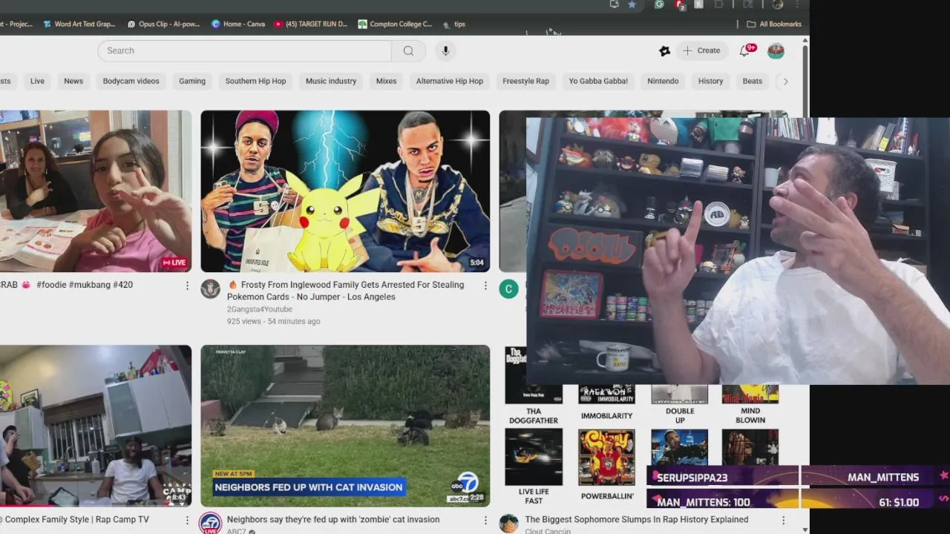Image resolution: width=950 pixels, height=534 pixels.
Task: Select the Southern Hip Hop chip
Action: pyautogui.click(x=255, y=82)
